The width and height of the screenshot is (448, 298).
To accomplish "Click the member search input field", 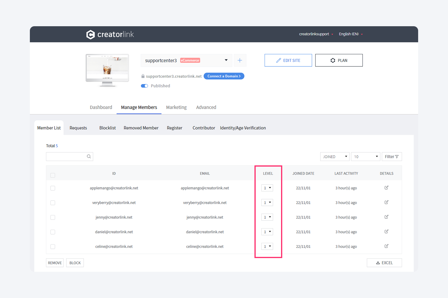I will tap(70, 157).
